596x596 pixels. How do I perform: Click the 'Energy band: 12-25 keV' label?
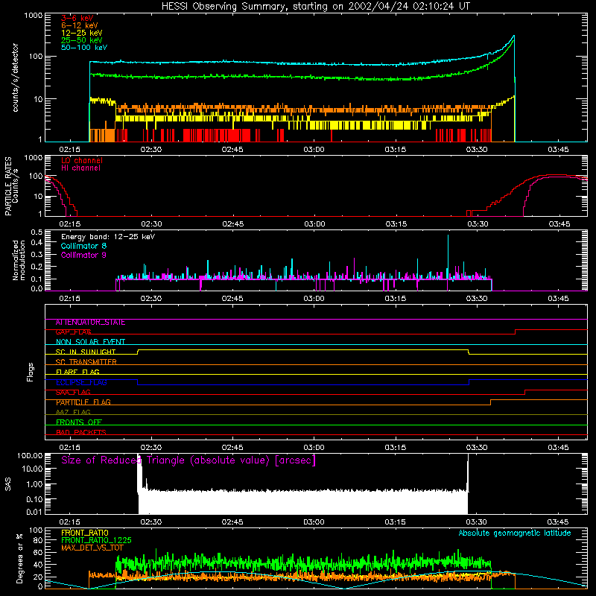pos(108,237)
